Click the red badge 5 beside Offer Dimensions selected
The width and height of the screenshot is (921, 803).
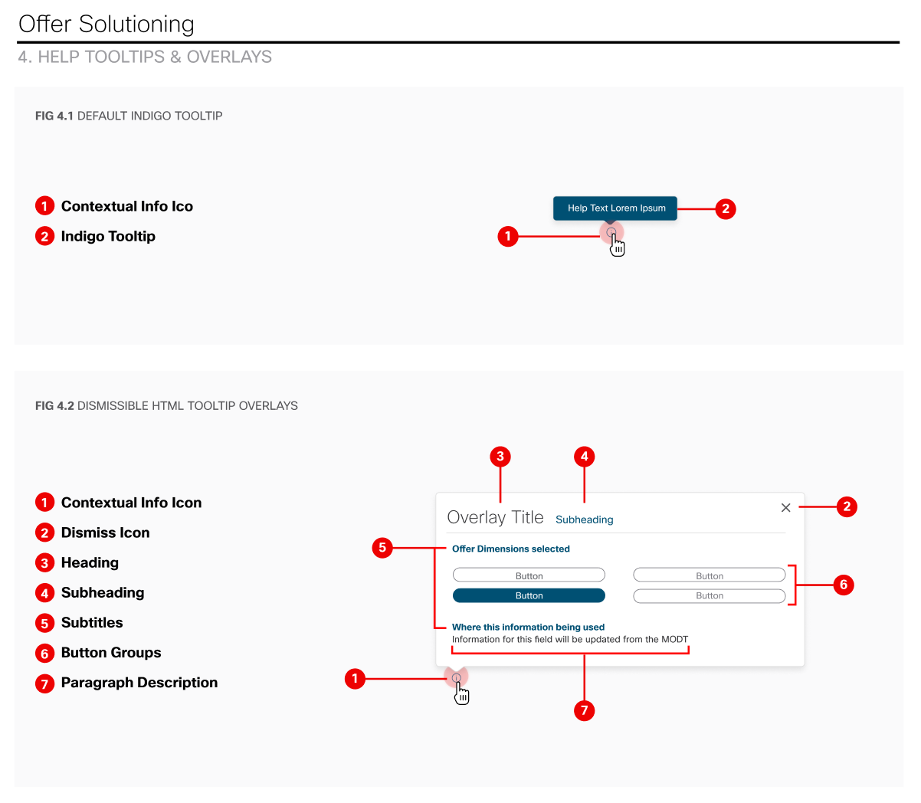(x=382, y=548)
